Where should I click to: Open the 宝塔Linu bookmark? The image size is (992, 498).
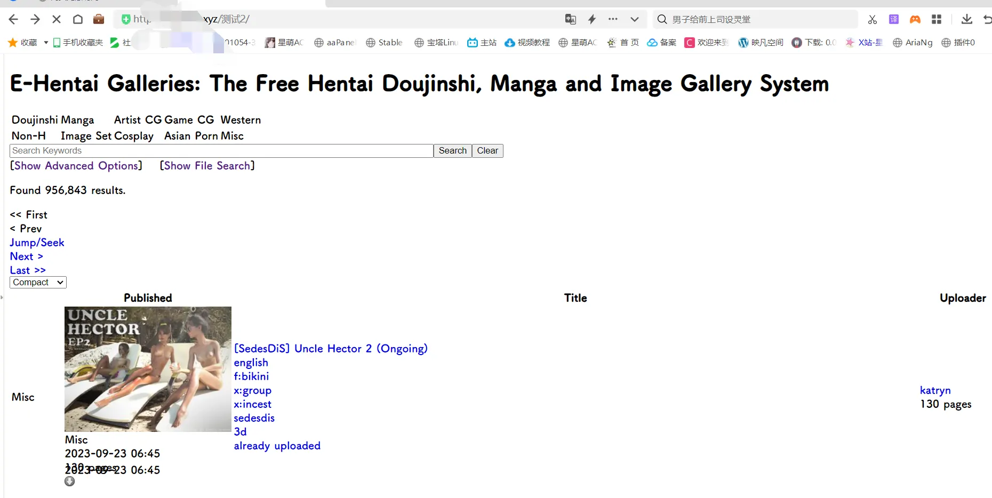tap(436, 43)
